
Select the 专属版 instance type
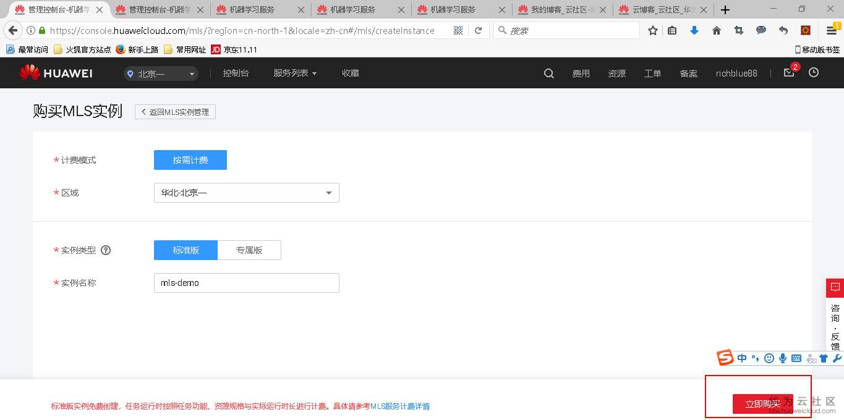249,250
